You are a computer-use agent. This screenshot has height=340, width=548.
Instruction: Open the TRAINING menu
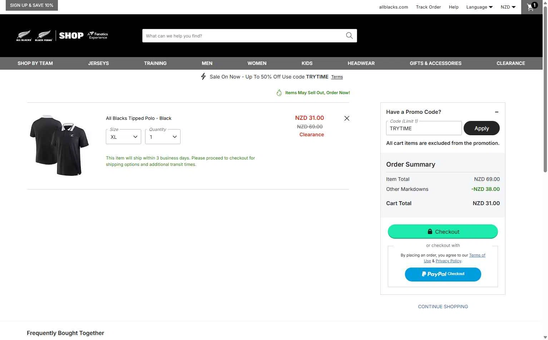(x=155, y=63)
